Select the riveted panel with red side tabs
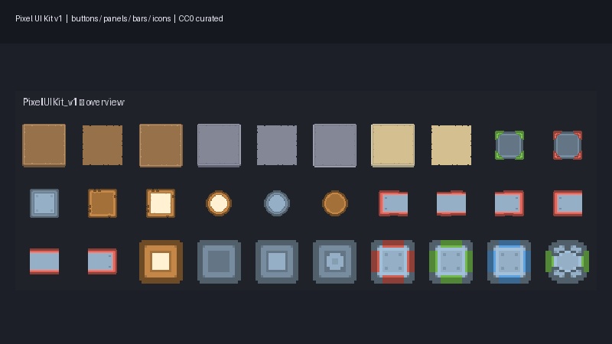Viewport: 612px width, 344px height. click(x=392, y=261)
